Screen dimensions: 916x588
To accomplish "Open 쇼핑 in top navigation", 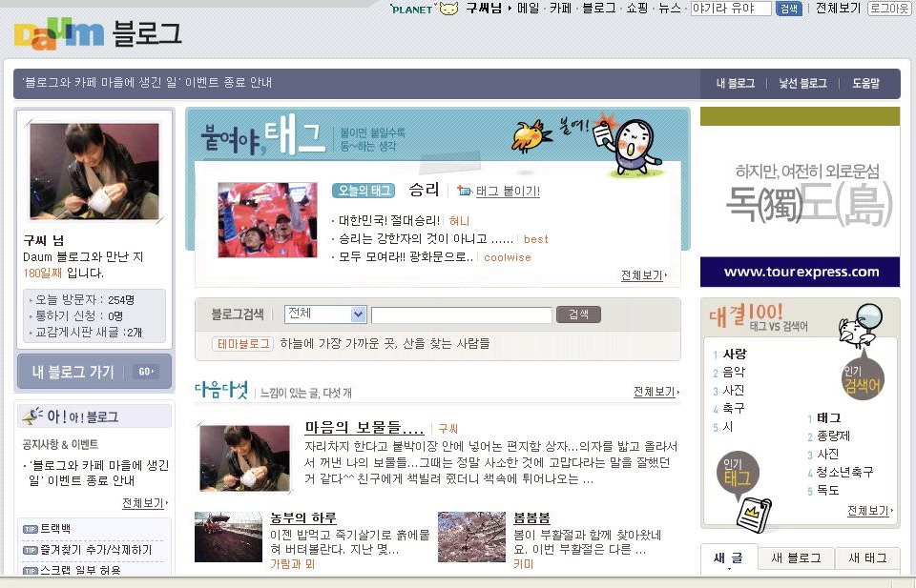I will click(x=637, y=9).
